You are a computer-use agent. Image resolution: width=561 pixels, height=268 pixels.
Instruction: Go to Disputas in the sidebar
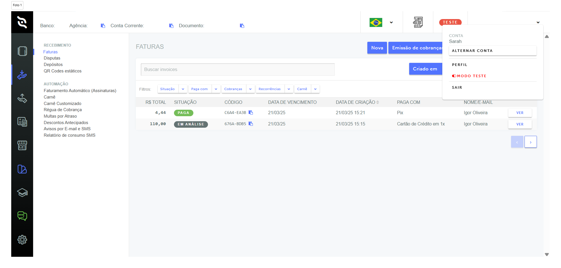52,58
